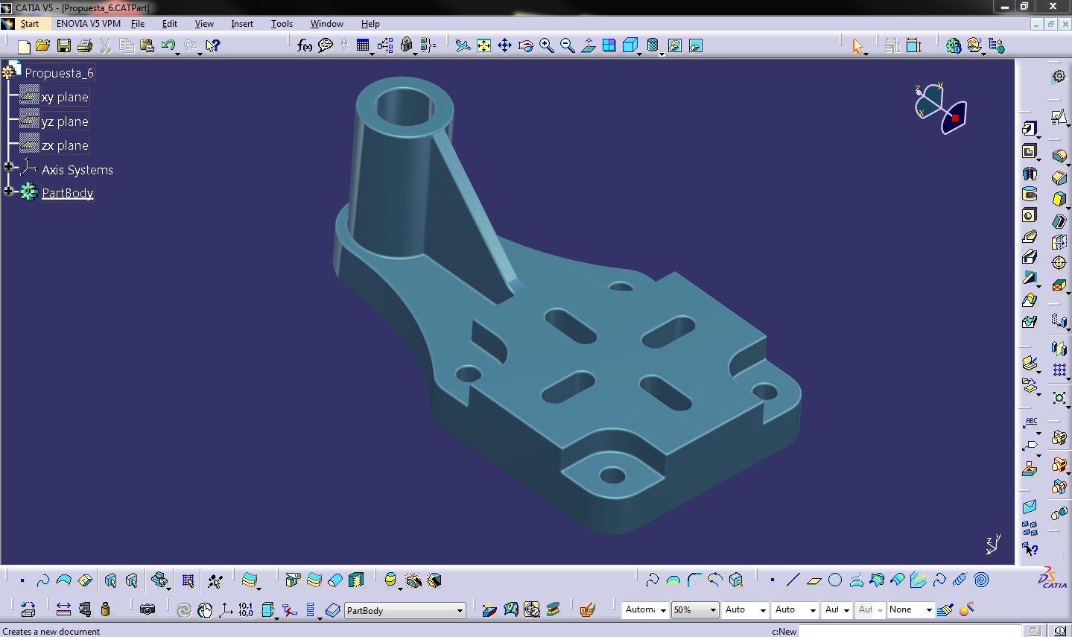Click the Fit All In icon
Image resolution: width=1072 pixels, height=637 pixels.
[483, 46]
